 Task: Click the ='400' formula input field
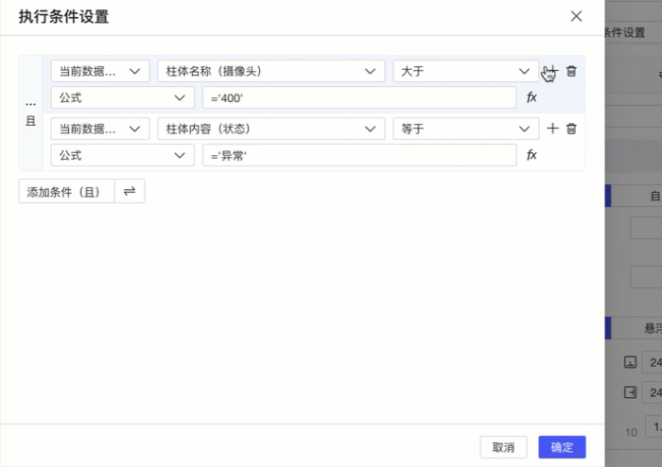(x=359, y=97)
